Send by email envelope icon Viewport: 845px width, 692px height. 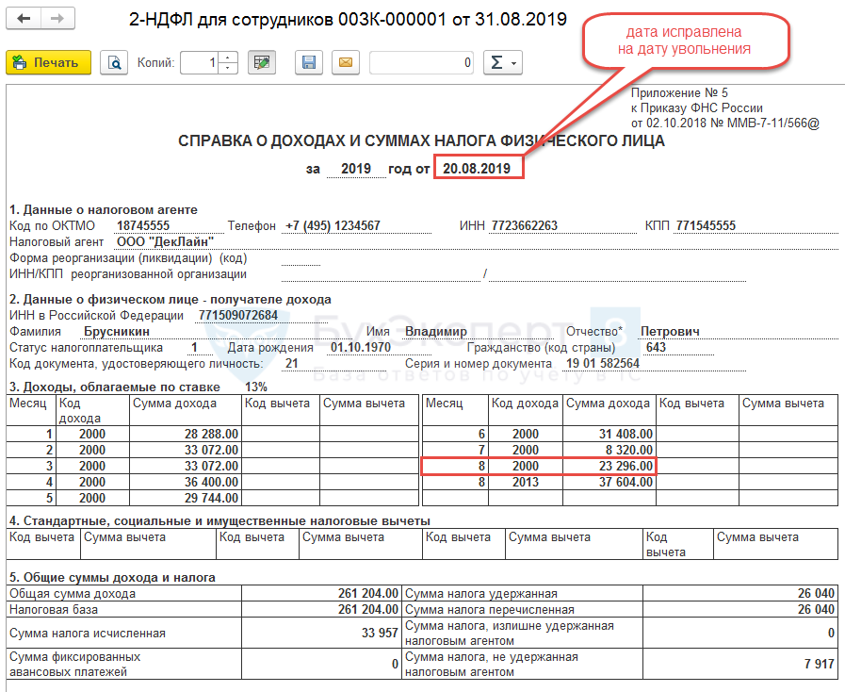[346, 62]
